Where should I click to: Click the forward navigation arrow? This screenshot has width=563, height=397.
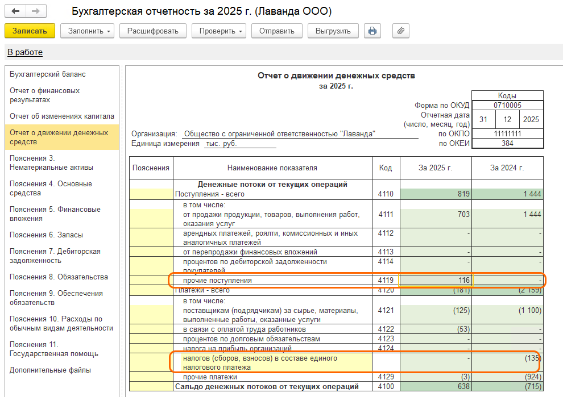pos(36,11)
